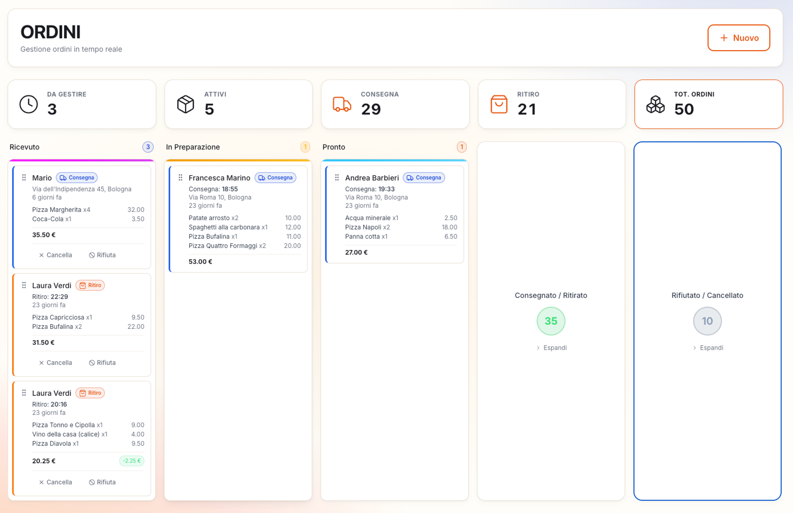Expand the Rifiutato / Cancellato column
This screenshot has width=793, height=513.
[708, 348]
